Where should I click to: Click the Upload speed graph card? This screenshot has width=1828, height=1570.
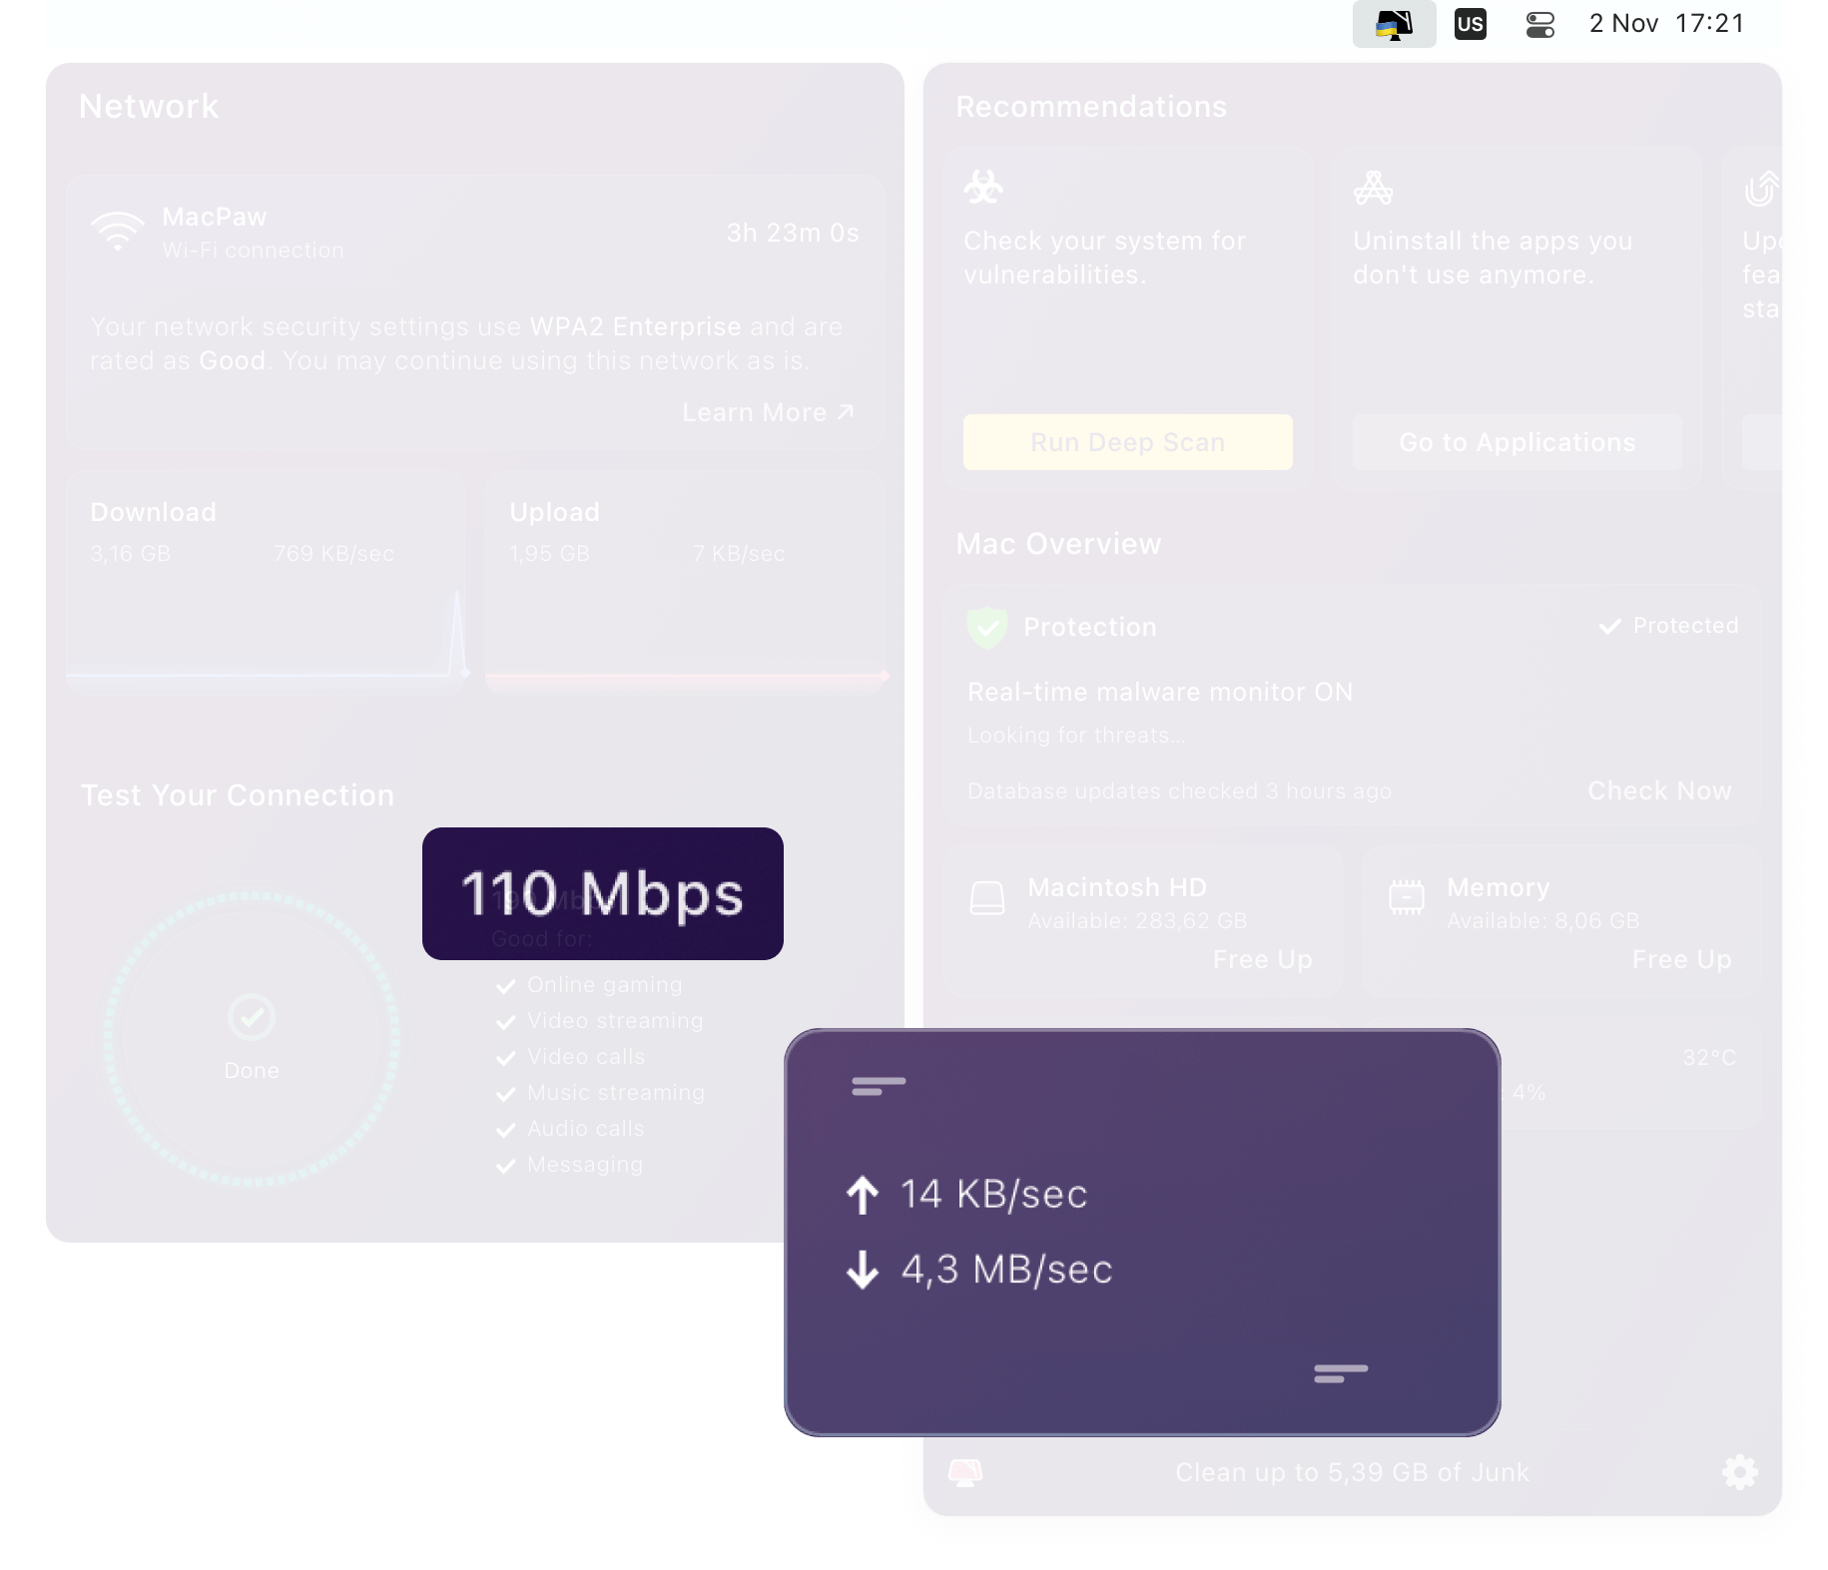(x=685, y=583)
